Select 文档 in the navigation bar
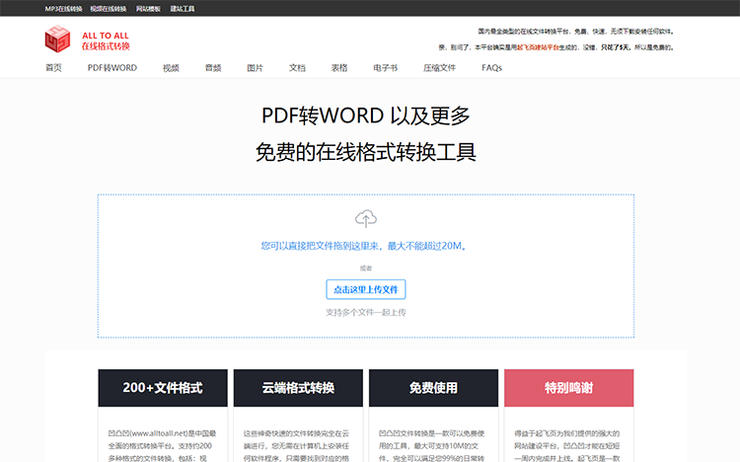This screenshot has height=462, width=740. [297, 68]
